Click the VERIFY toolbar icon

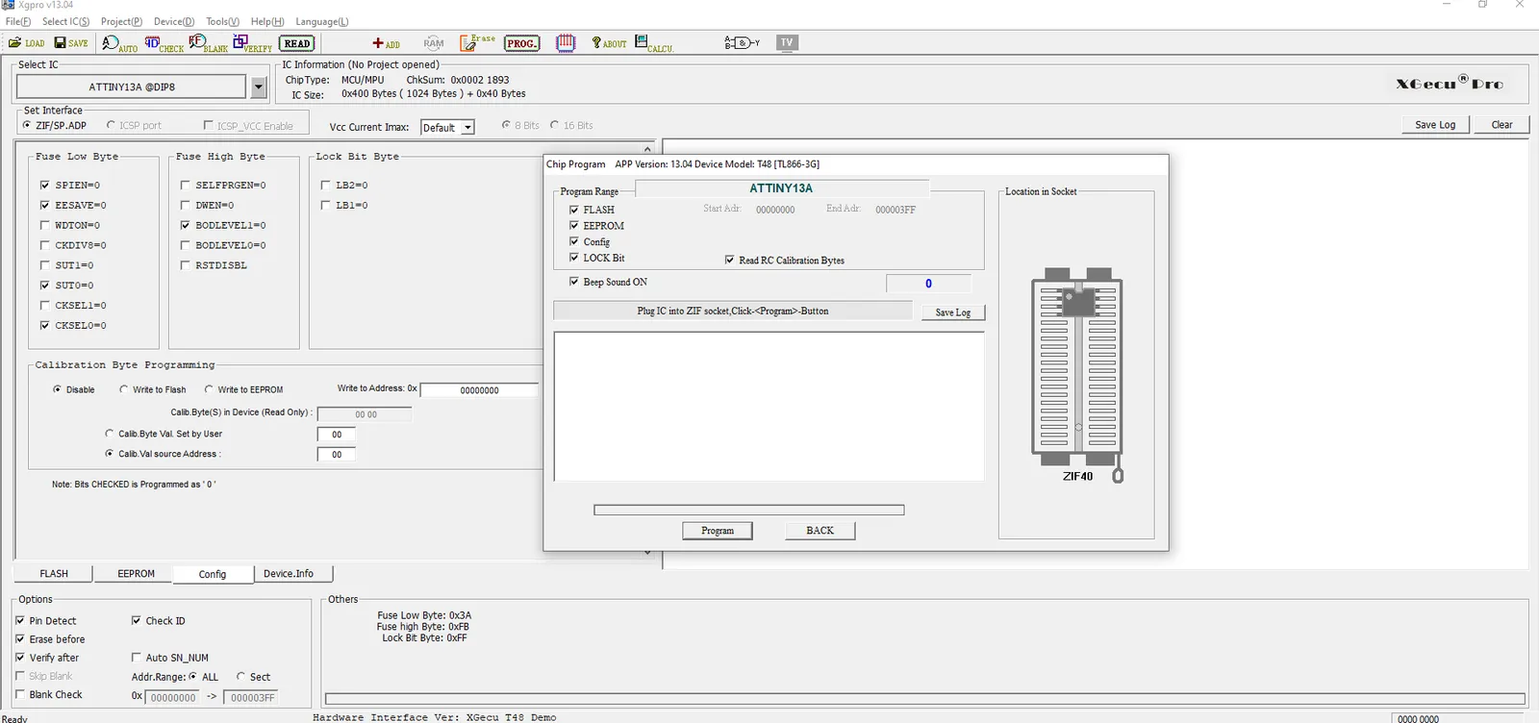pyautogui.click(x=252, y=43)
